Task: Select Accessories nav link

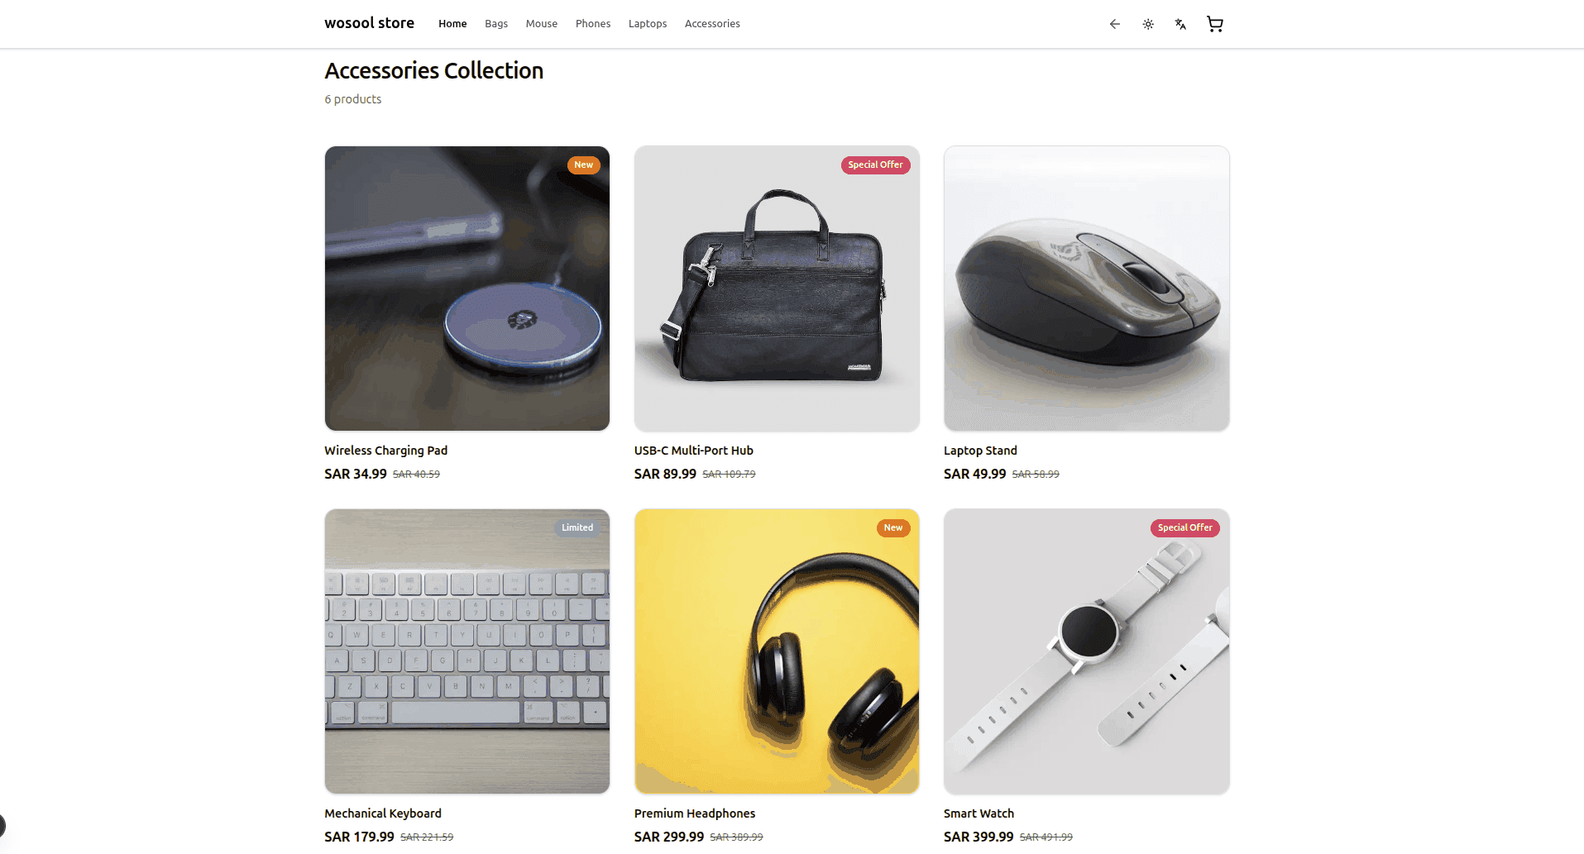Action: [712, 24]
